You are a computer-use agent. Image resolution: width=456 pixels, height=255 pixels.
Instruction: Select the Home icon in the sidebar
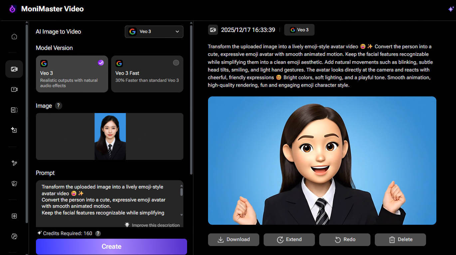(x=14, y=37)
